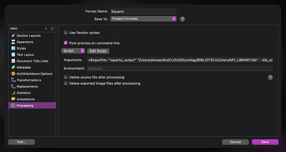The image size is (286, 152).
Task: Click the purple Save button
Action: pyautogui.click(x=265, y=142)
